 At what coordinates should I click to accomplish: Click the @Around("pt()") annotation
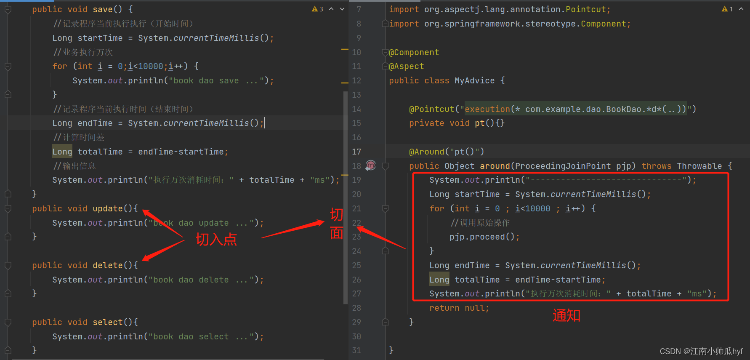[x=447, y=152]
